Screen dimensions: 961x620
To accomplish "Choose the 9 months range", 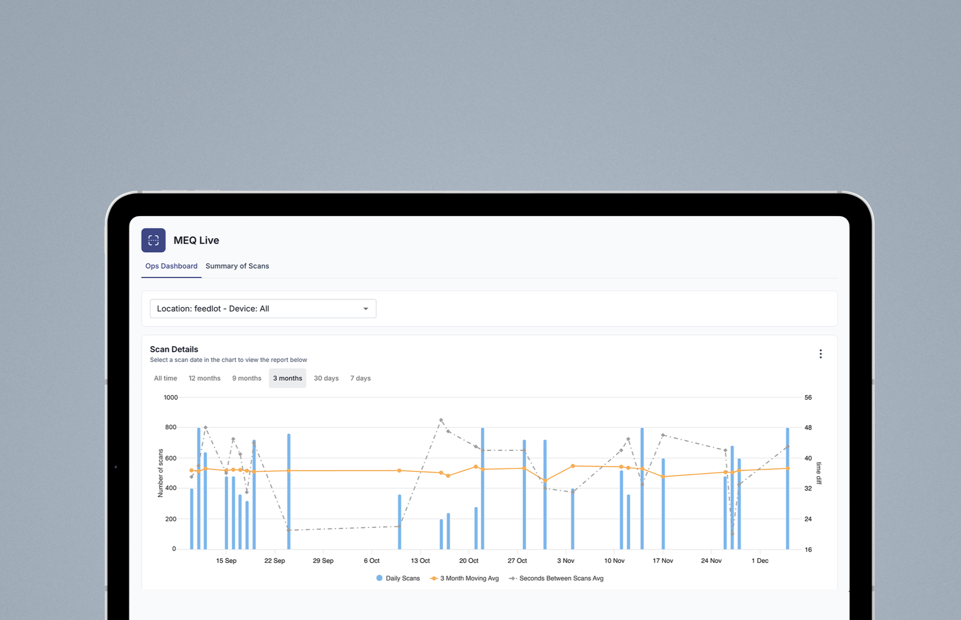I will click(x=247, y=378).
